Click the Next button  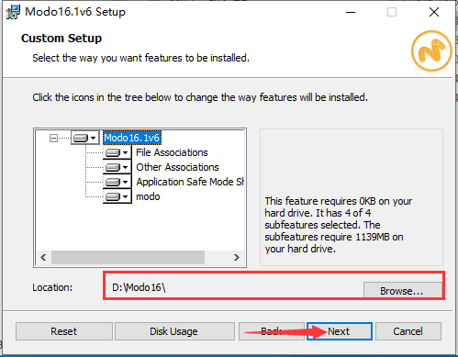pyautogui.click(x=340, y=331)
